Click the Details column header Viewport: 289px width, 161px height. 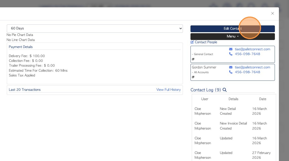(233, 99)
